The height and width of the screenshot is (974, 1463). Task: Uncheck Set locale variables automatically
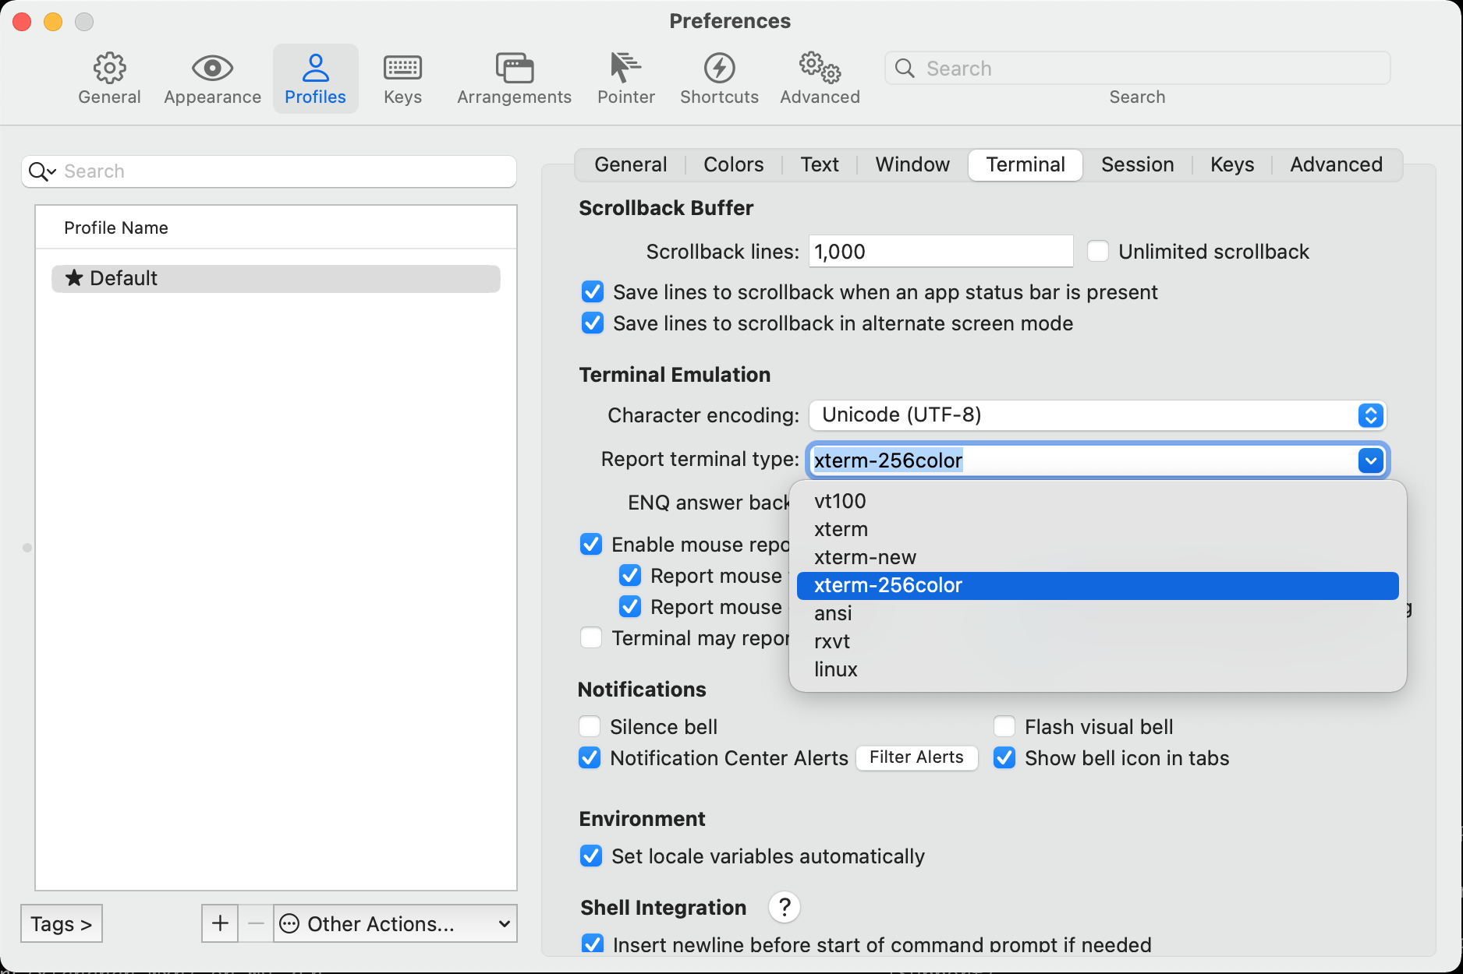(591, 856)
